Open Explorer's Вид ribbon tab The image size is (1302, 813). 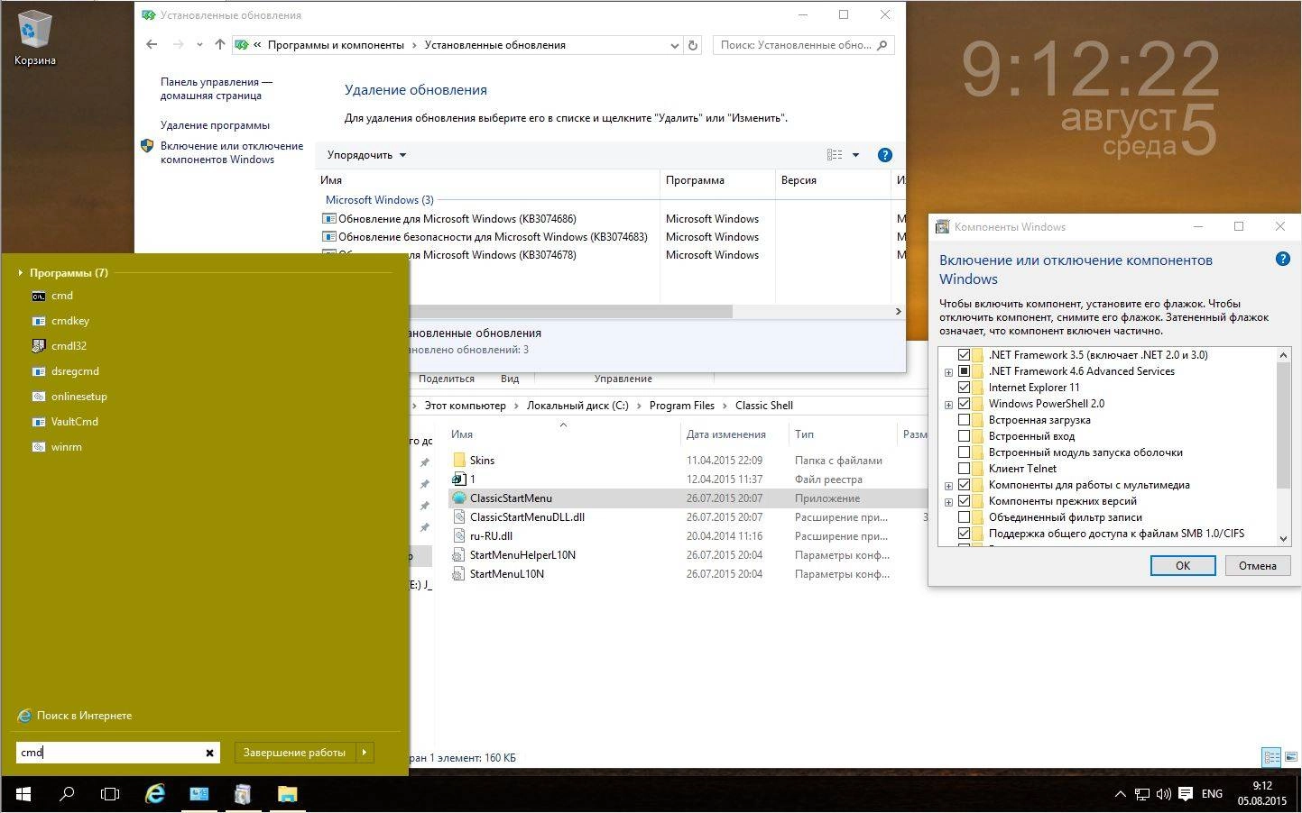pyautogui.click(x=510, y=379)
